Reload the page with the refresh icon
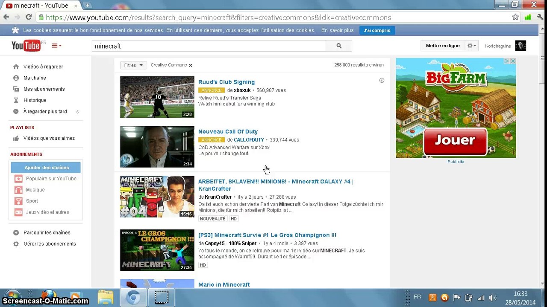 click(x=29, y=17)
